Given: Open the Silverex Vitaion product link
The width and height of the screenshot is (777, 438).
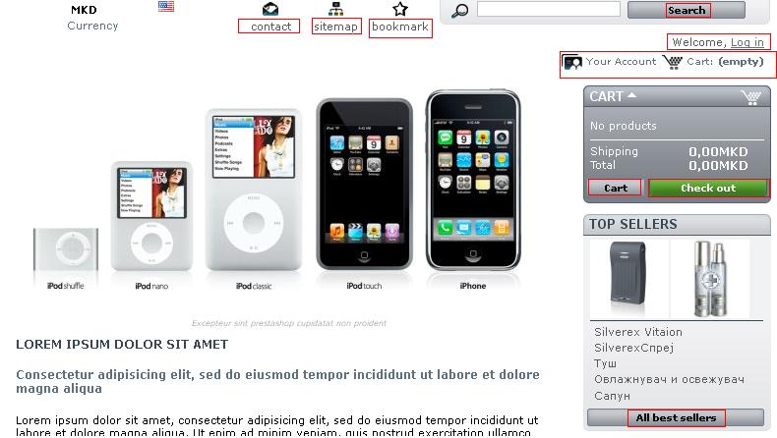Looking at the screenshot, I should click(x=638, y=332).
